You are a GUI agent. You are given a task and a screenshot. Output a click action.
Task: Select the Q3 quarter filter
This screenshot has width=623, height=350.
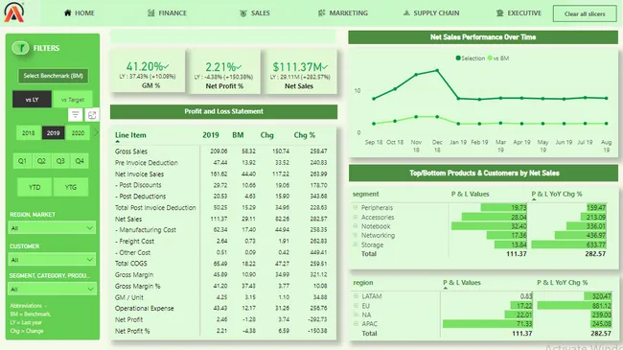click(60, 161)
